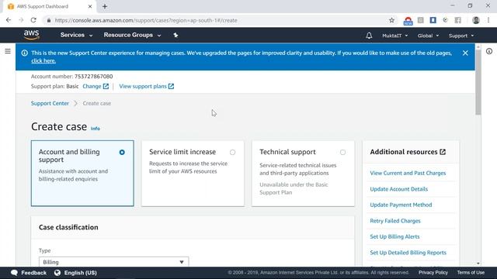The height and width of the screenshot is (279, 497).
Task: Open the Services dropdown menu
Action: tap(76, 35)
